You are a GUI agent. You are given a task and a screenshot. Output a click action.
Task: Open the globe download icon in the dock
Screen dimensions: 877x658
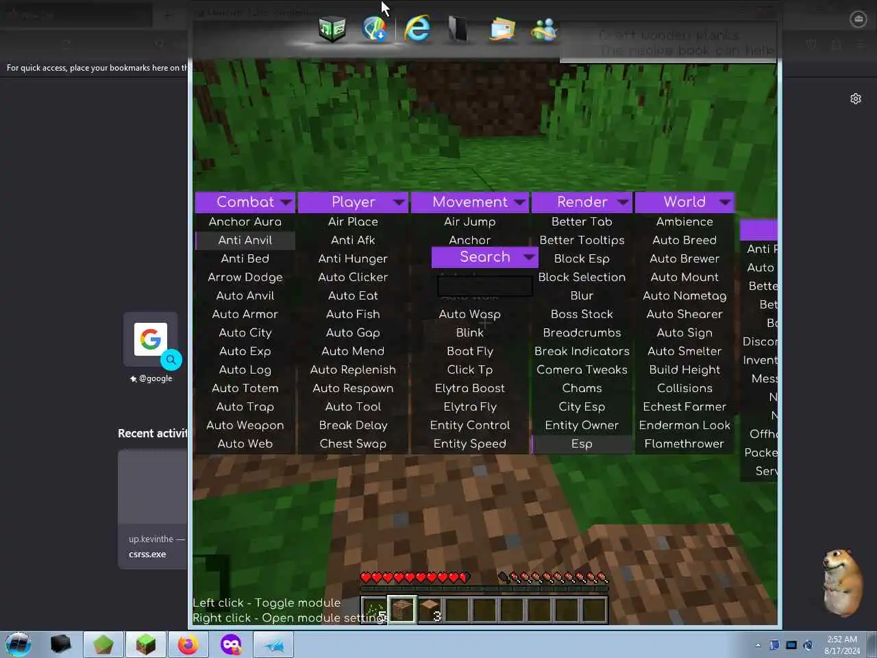click(x=375, y=29)
